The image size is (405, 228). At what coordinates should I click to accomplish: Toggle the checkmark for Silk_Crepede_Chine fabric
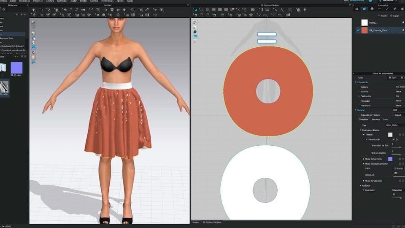coord(358,30)
